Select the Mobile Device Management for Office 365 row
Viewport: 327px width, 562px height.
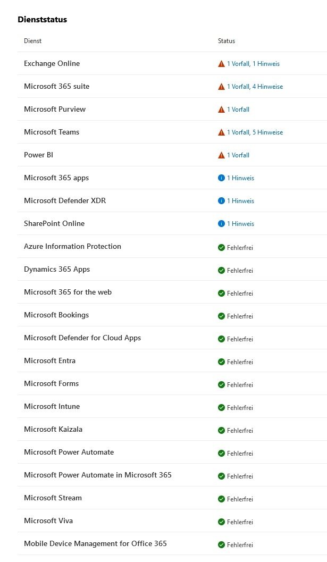click(x=95, y=543)
